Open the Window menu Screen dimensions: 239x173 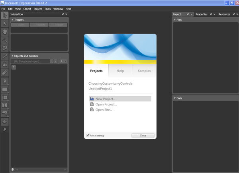pyautogui.click(x=58, y=9)
